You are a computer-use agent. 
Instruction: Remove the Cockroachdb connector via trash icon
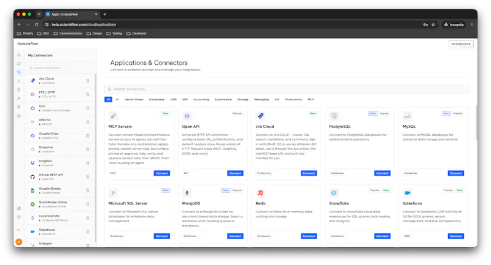(x=88, y=218)
